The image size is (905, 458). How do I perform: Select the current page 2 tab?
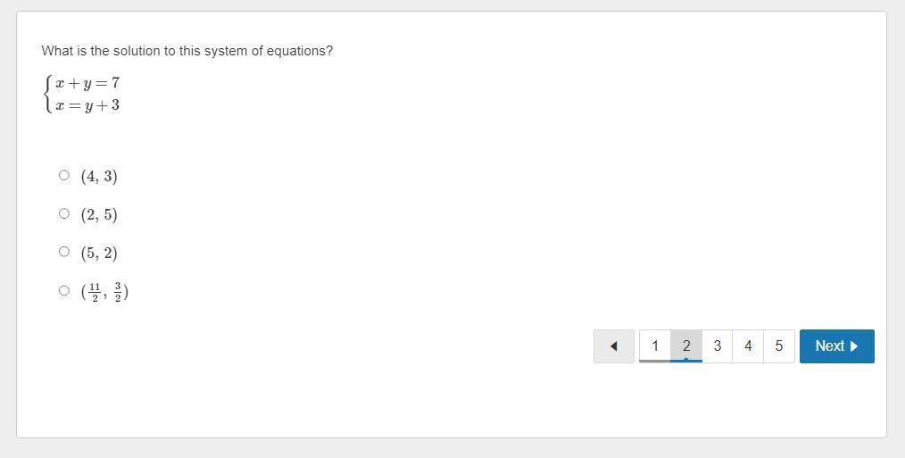click(686, 346)
